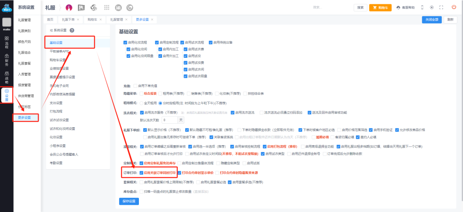Open 客服帮助 customer service help

click(x=406, y=8)
